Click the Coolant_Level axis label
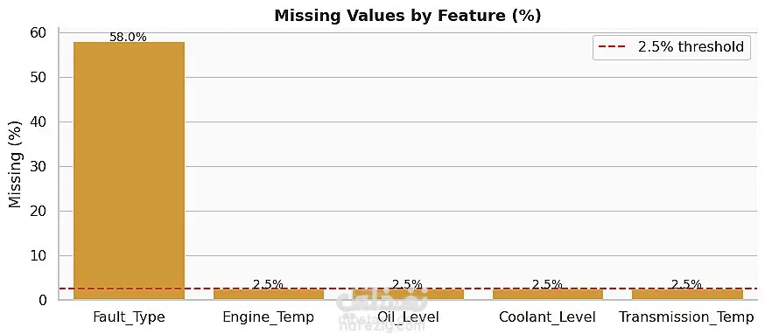Screen dimensions: 765x334 pyautogui.click(x=547, y=317)
